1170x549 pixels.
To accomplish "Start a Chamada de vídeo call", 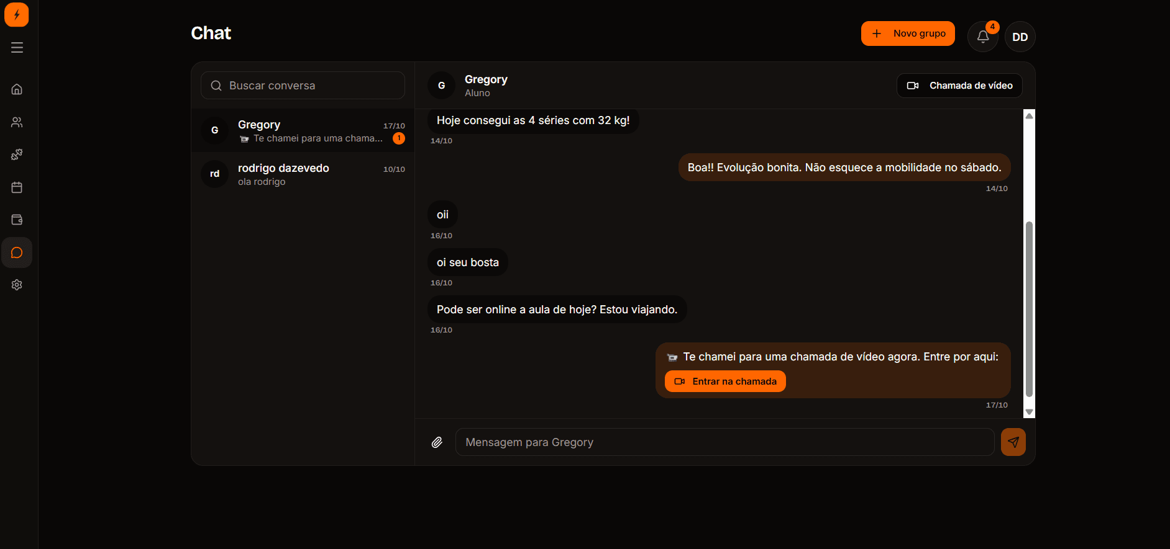I will tap(959, 86).
